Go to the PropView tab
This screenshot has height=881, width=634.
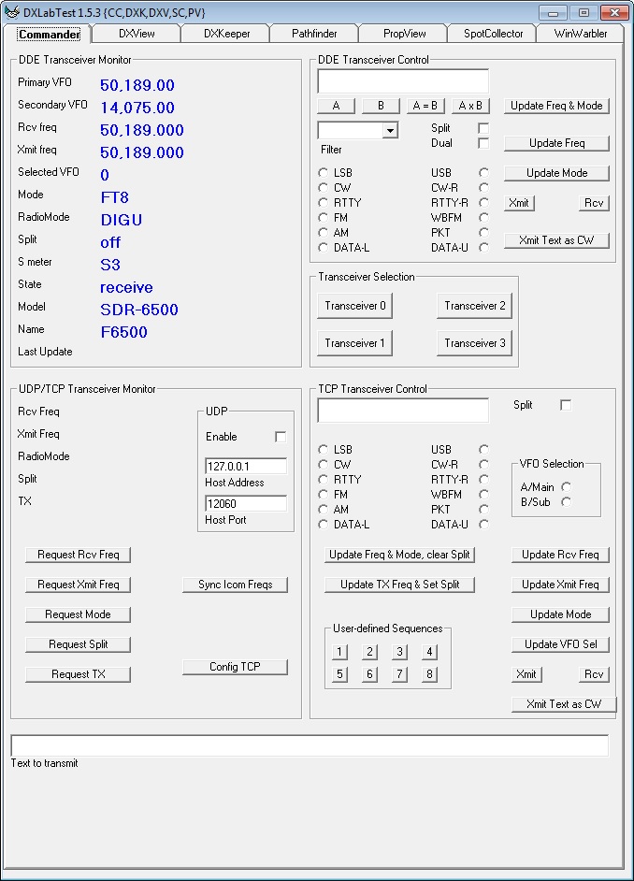pos(404,34)
